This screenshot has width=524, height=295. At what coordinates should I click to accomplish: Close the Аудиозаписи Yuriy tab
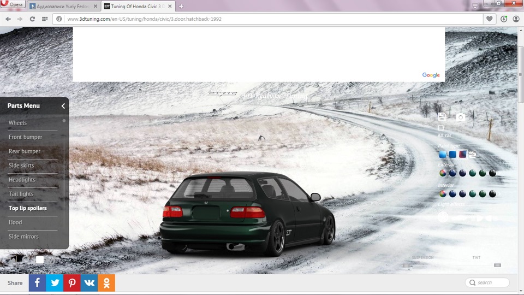pos(95,7)
